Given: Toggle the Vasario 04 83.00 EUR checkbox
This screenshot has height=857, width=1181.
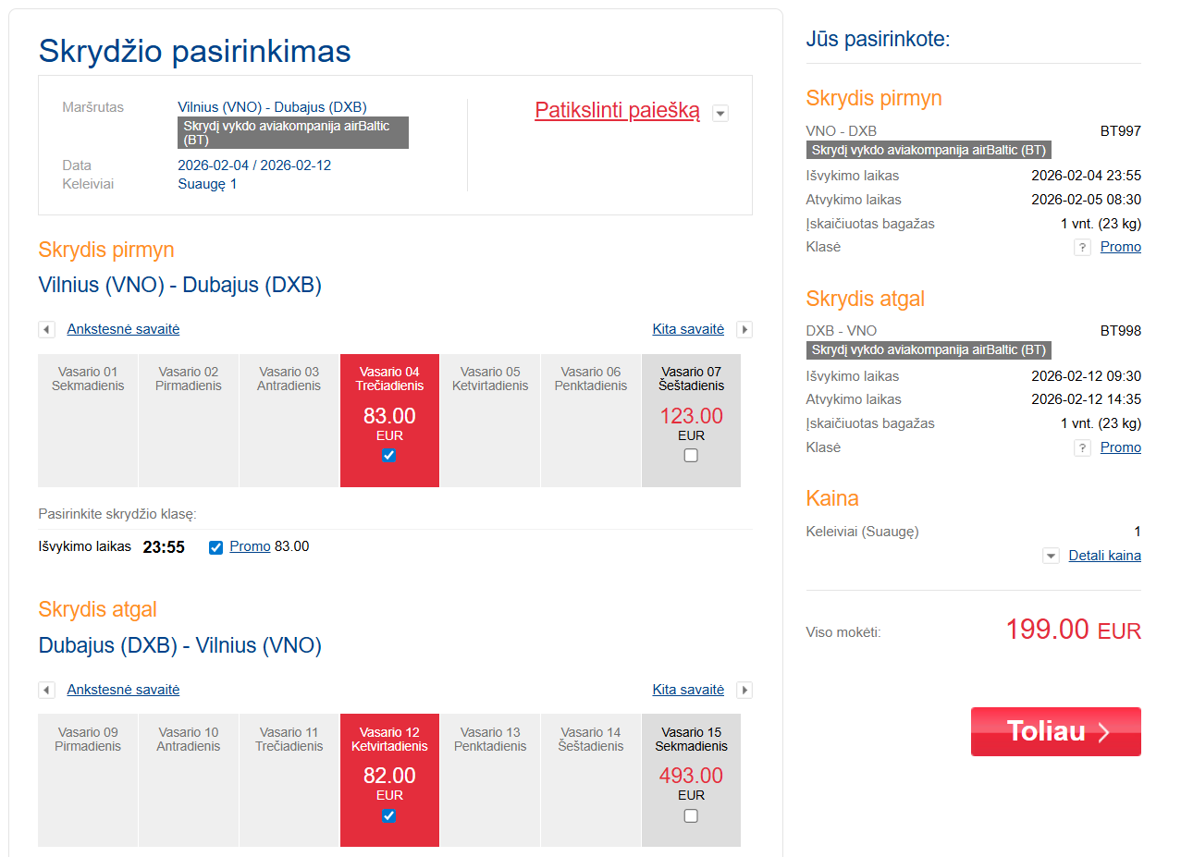Looking at the screenshot, I should (x=389, y=456).
